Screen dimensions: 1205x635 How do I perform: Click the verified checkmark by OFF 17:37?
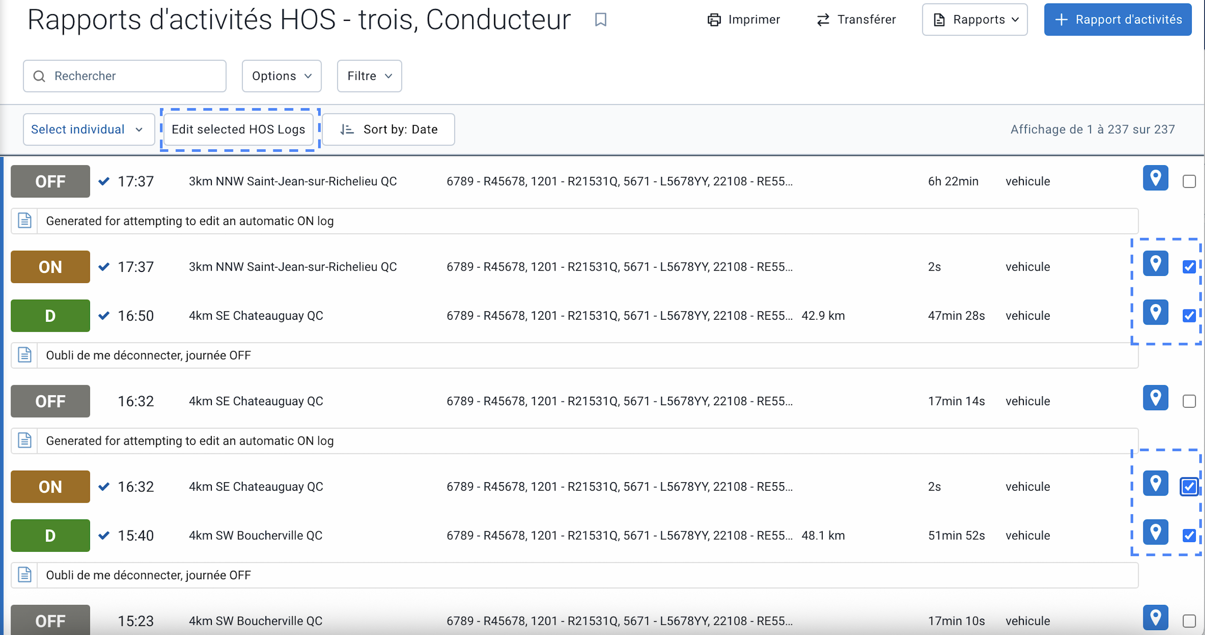(104, 182)
